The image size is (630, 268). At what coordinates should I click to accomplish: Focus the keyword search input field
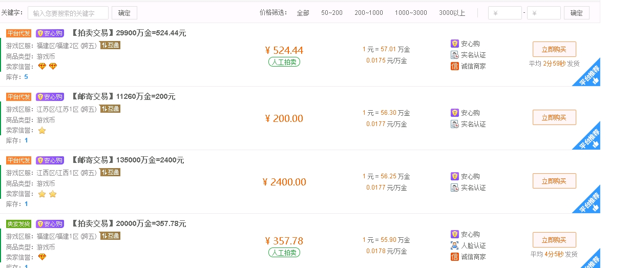68,13
